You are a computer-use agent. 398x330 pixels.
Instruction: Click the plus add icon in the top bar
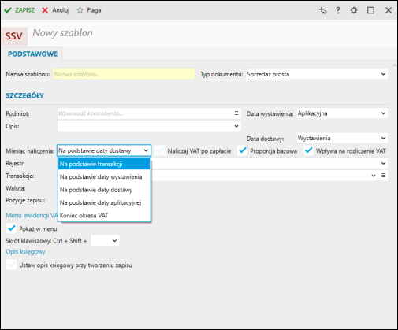click(322, 10)
